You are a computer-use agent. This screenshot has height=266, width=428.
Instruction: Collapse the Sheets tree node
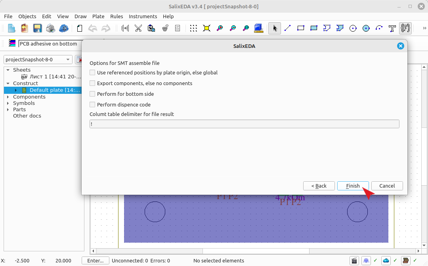pyautogui.click(x=8, y=70)
